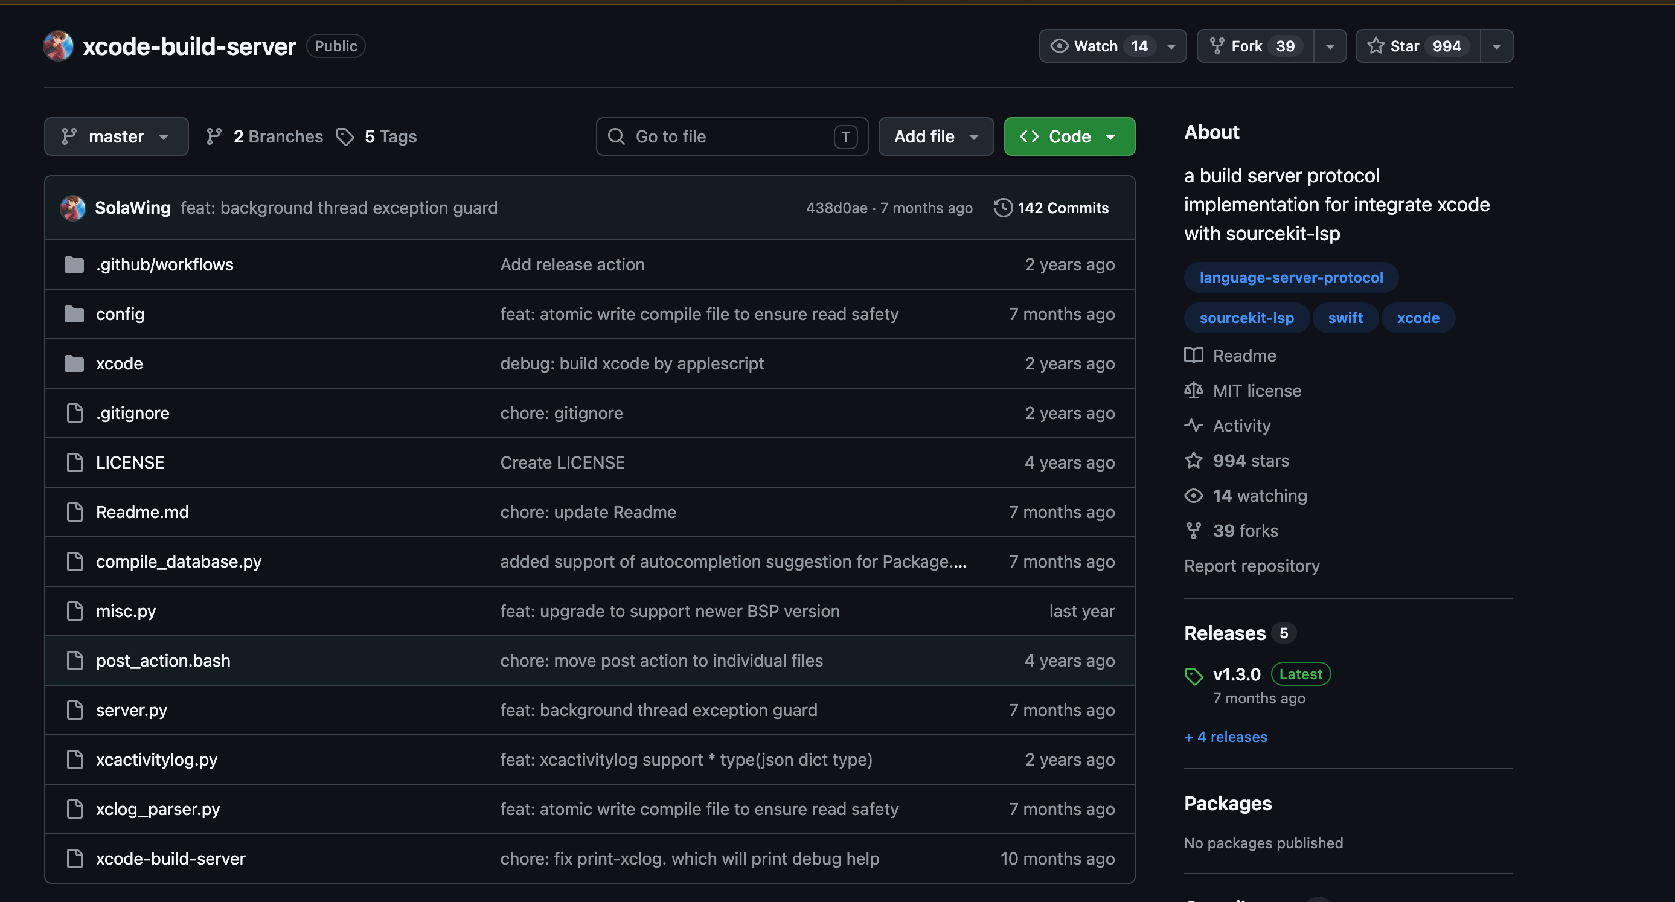This screenshot has width=1675, height=902.
Task: Open the + 4 releases link
Action: click(1225, 737)
